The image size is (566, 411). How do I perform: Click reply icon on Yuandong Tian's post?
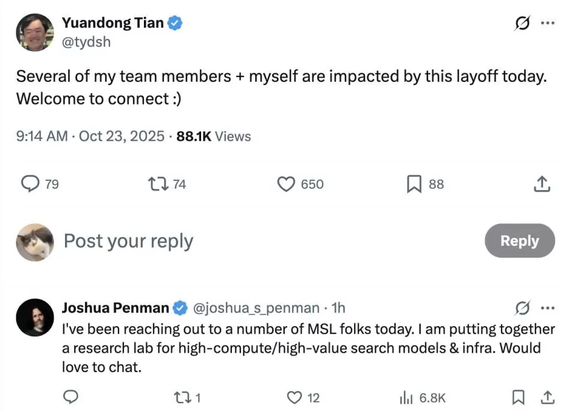tap(31, 184)
